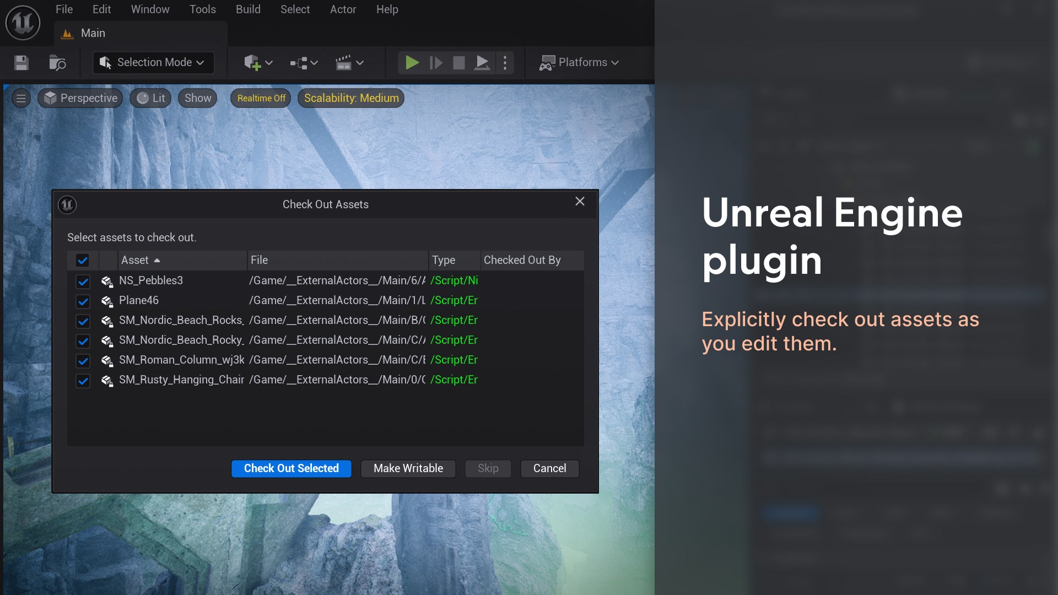This screenshot has width=1058, height=595.
Task: Open the viewport hamburger options menu
Action: pos(21,98)
